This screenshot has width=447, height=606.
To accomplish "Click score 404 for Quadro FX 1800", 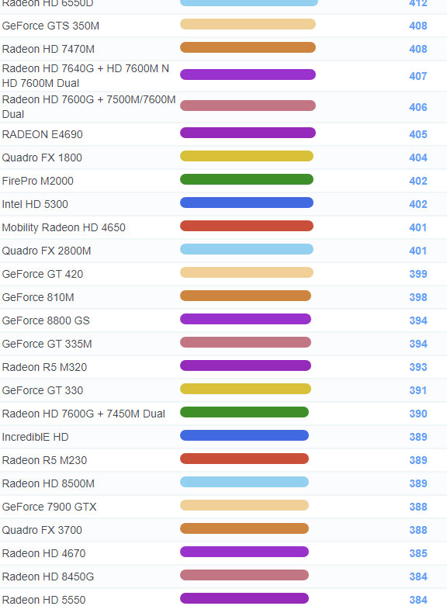I will [418, 158].
